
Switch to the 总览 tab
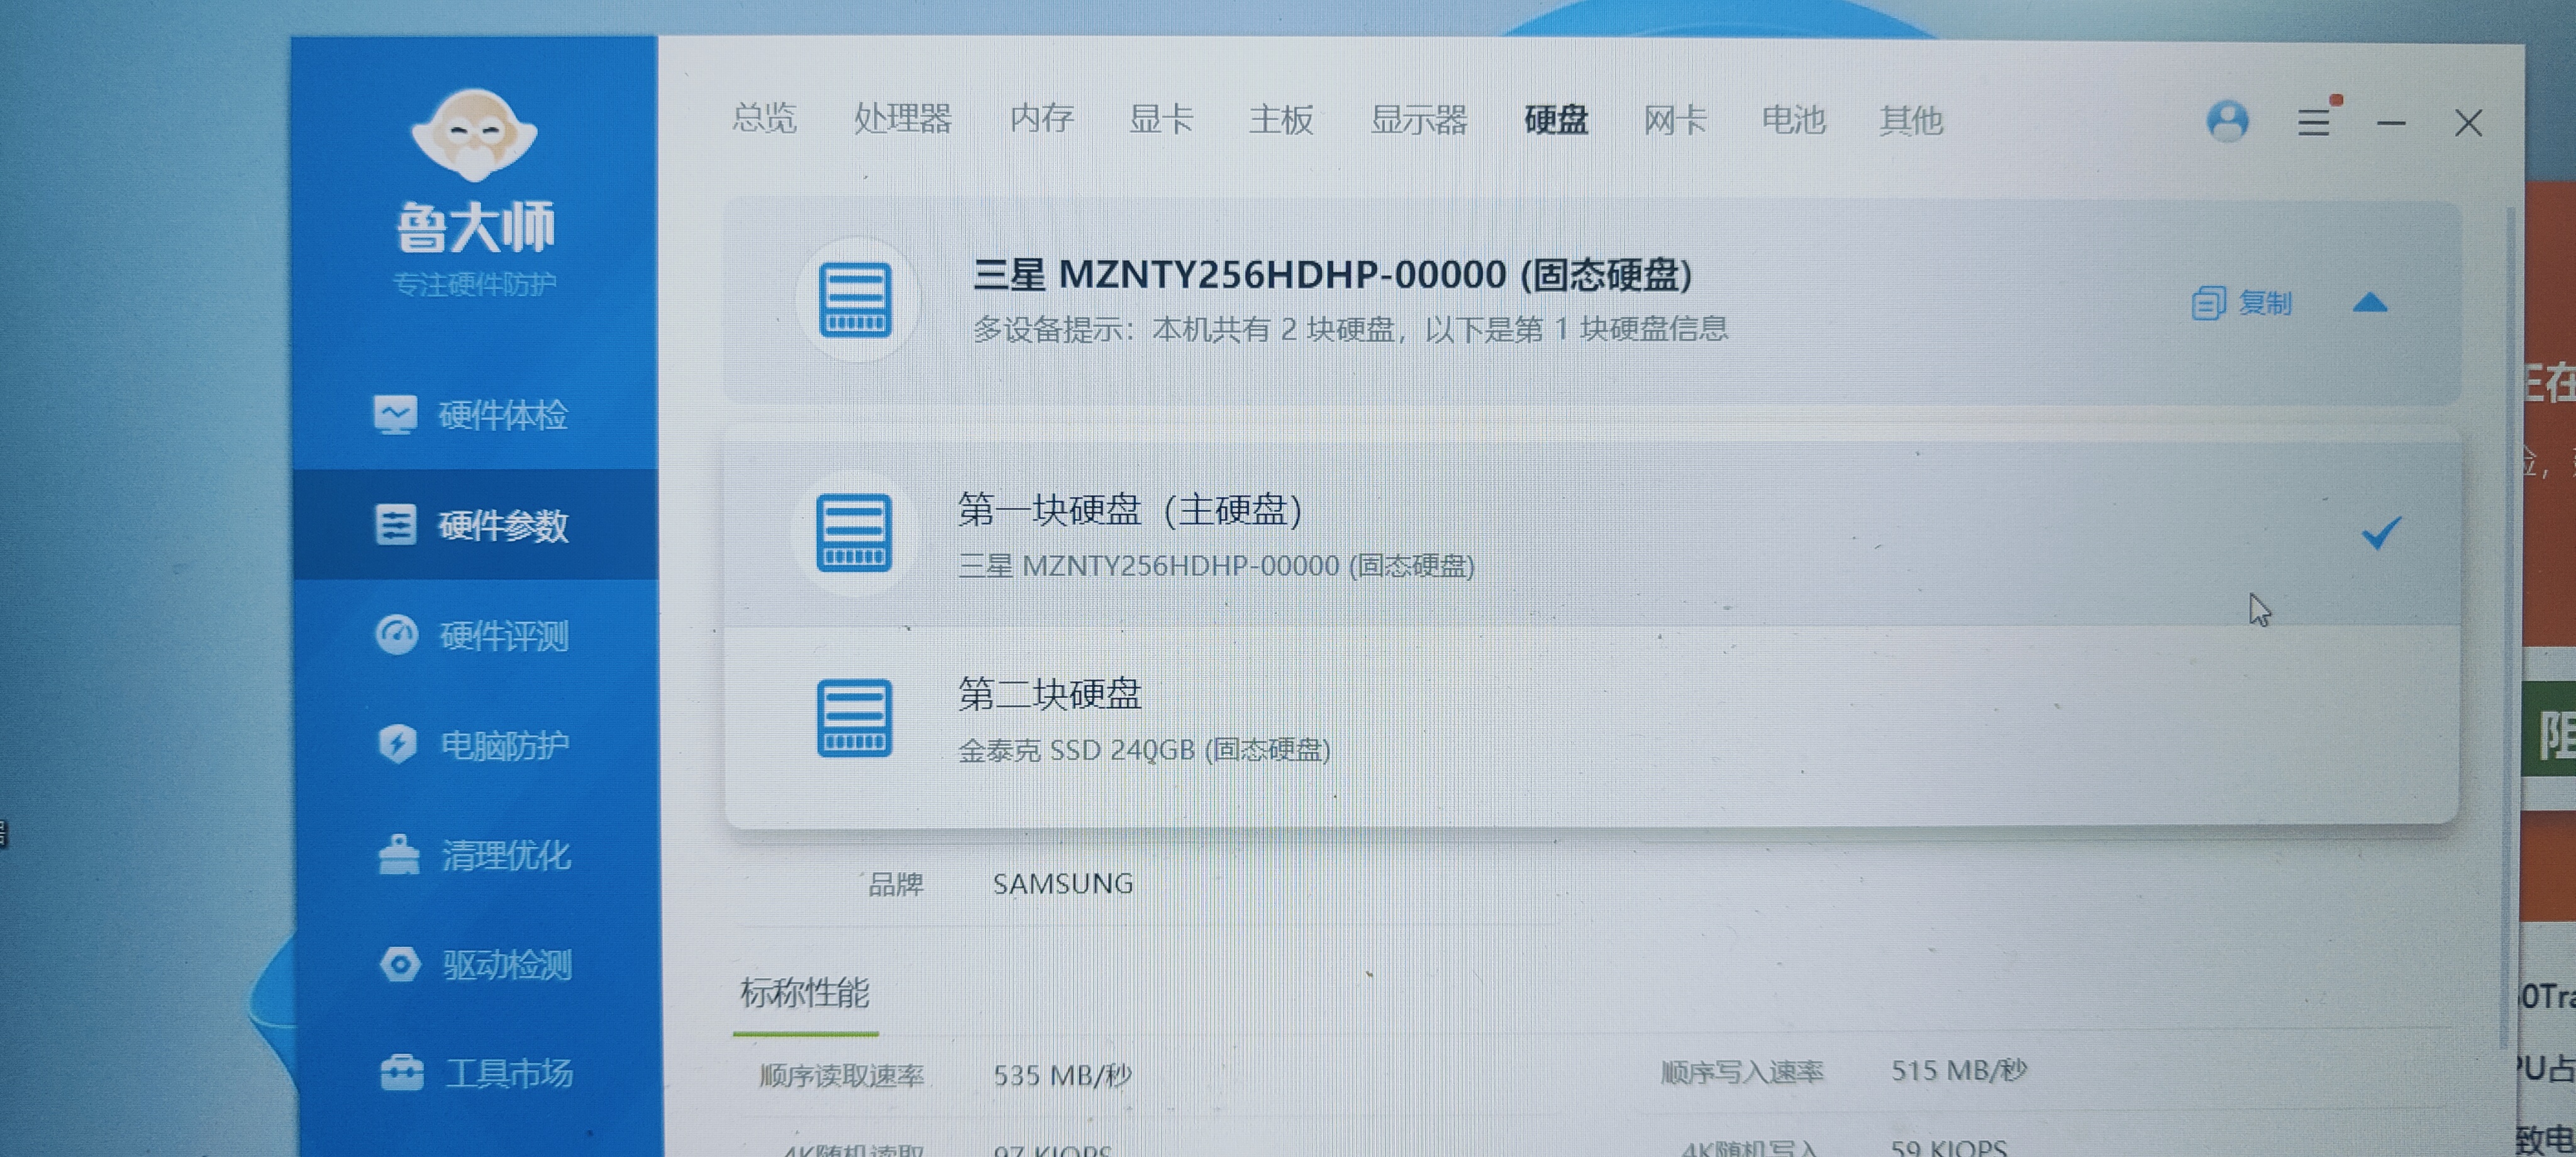(x=764, y=118)
